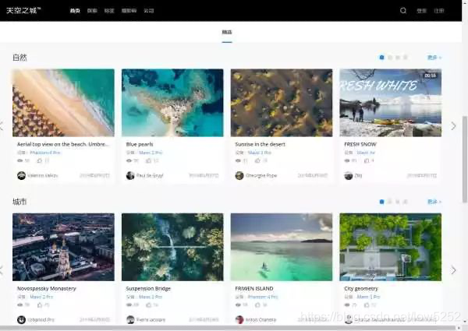
Task: Open Zbg's avatar on FRESH SNOW card
Action: tap(349, 175)
